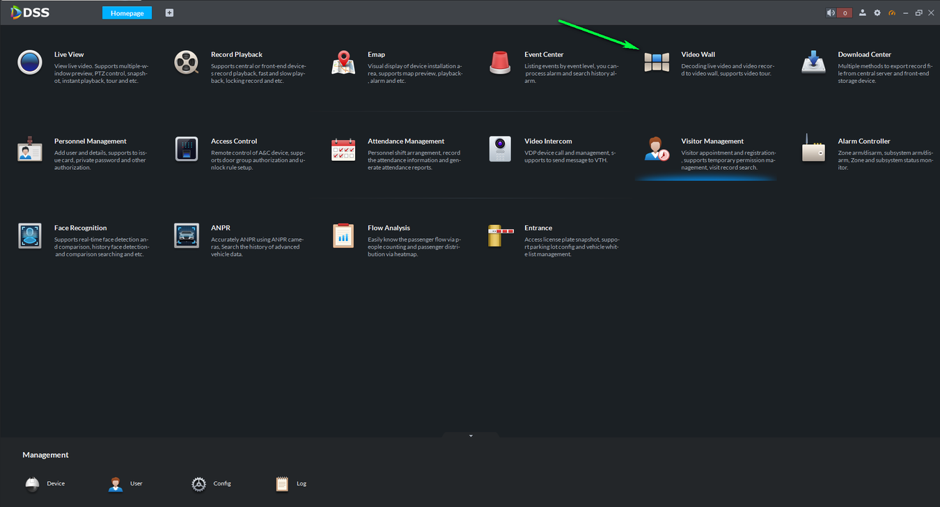This screenshot has height=507, width=940.
Task: Open Record Playback film reel icon
Action: pyautogui.click(x=186, y=62)
